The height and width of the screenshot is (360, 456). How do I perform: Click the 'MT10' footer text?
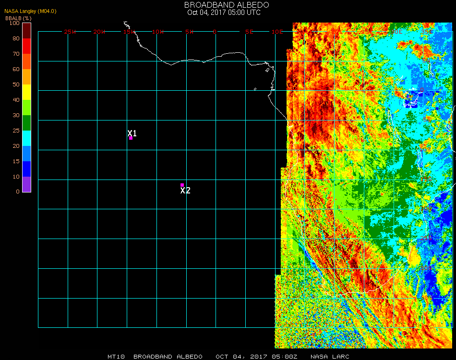coord(116,357)
